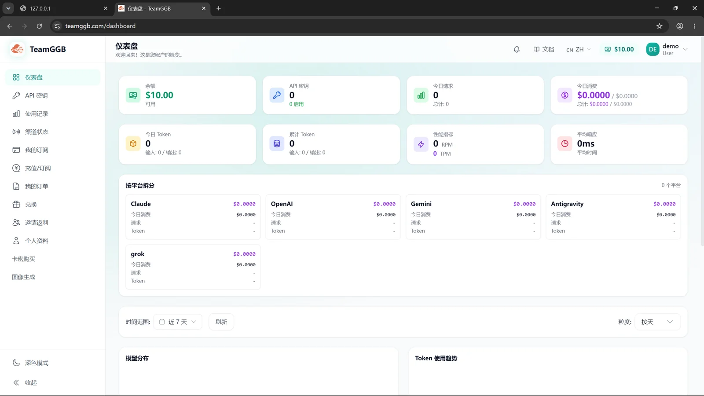Click the 兑换 gift icon

(x=16, y=204)
